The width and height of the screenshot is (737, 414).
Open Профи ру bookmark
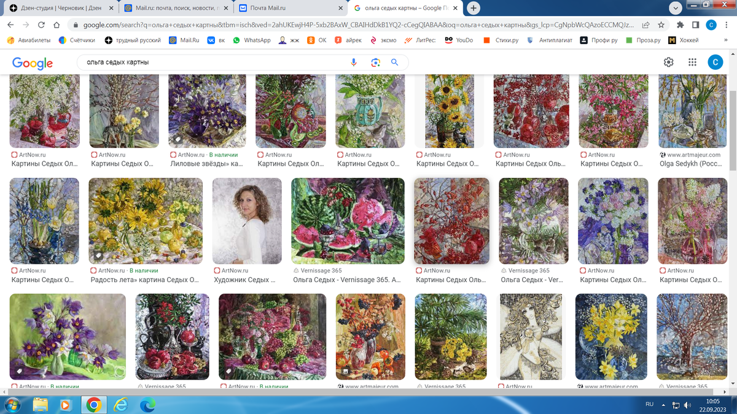599,40
